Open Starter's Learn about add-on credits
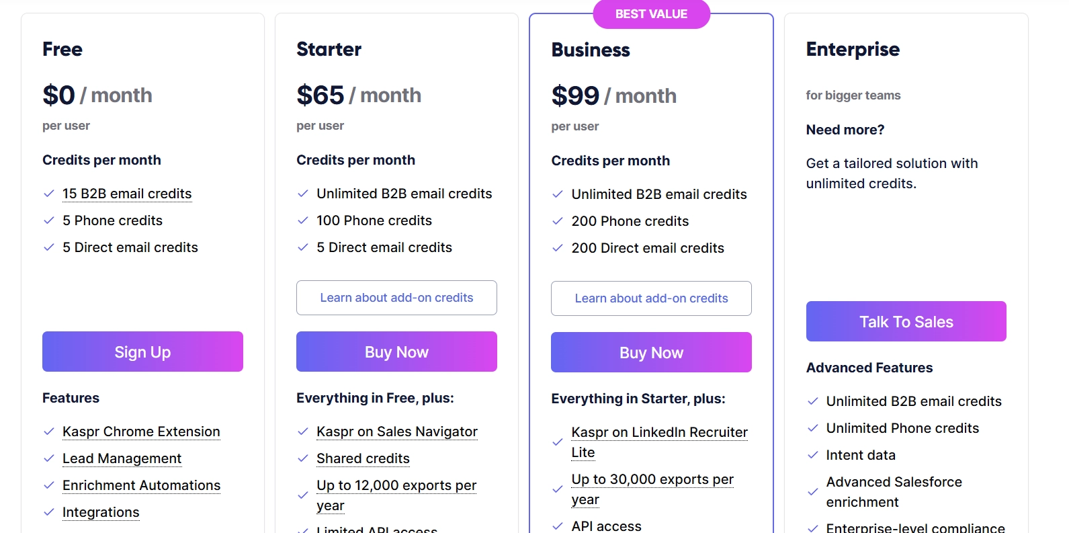This screenshot has height=533, width=1069. pyautogui.click(x=396, y=298)
